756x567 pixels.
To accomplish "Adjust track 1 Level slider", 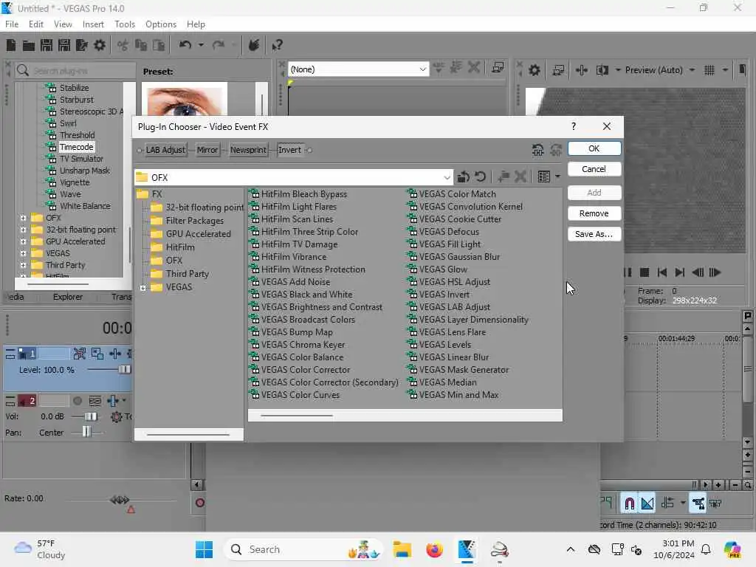I will point(124,370).
